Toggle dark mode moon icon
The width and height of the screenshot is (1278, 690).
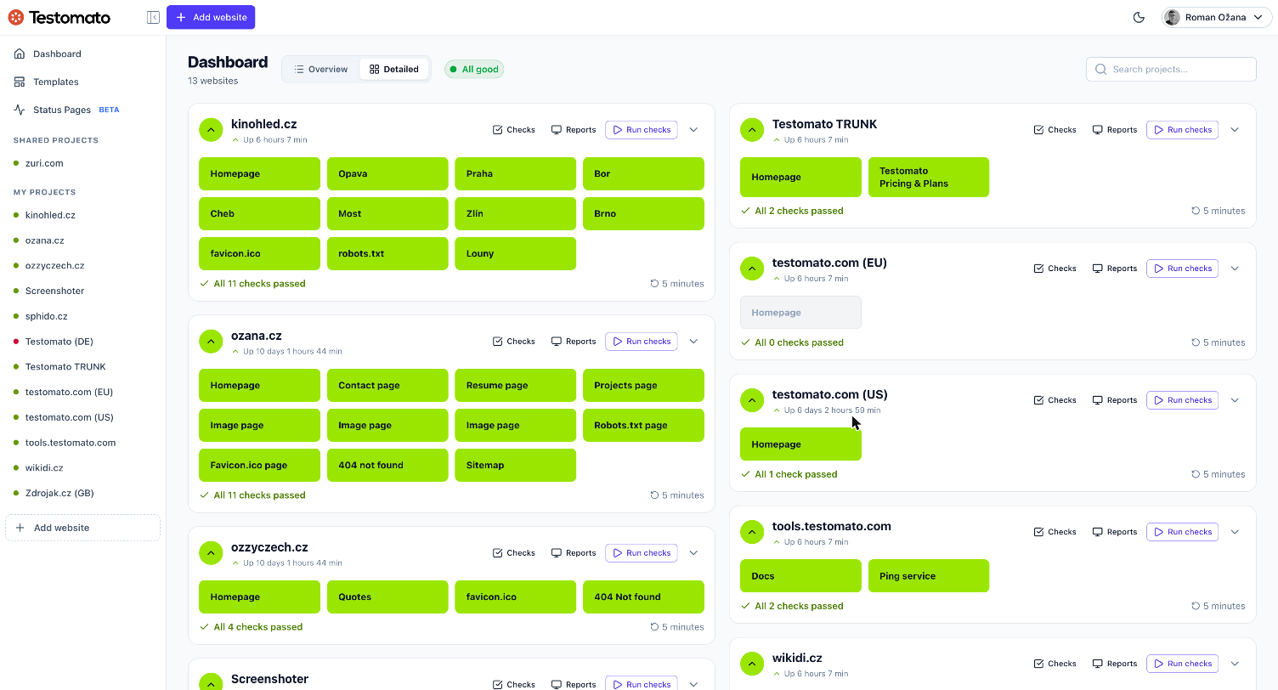click(1139, 18)
